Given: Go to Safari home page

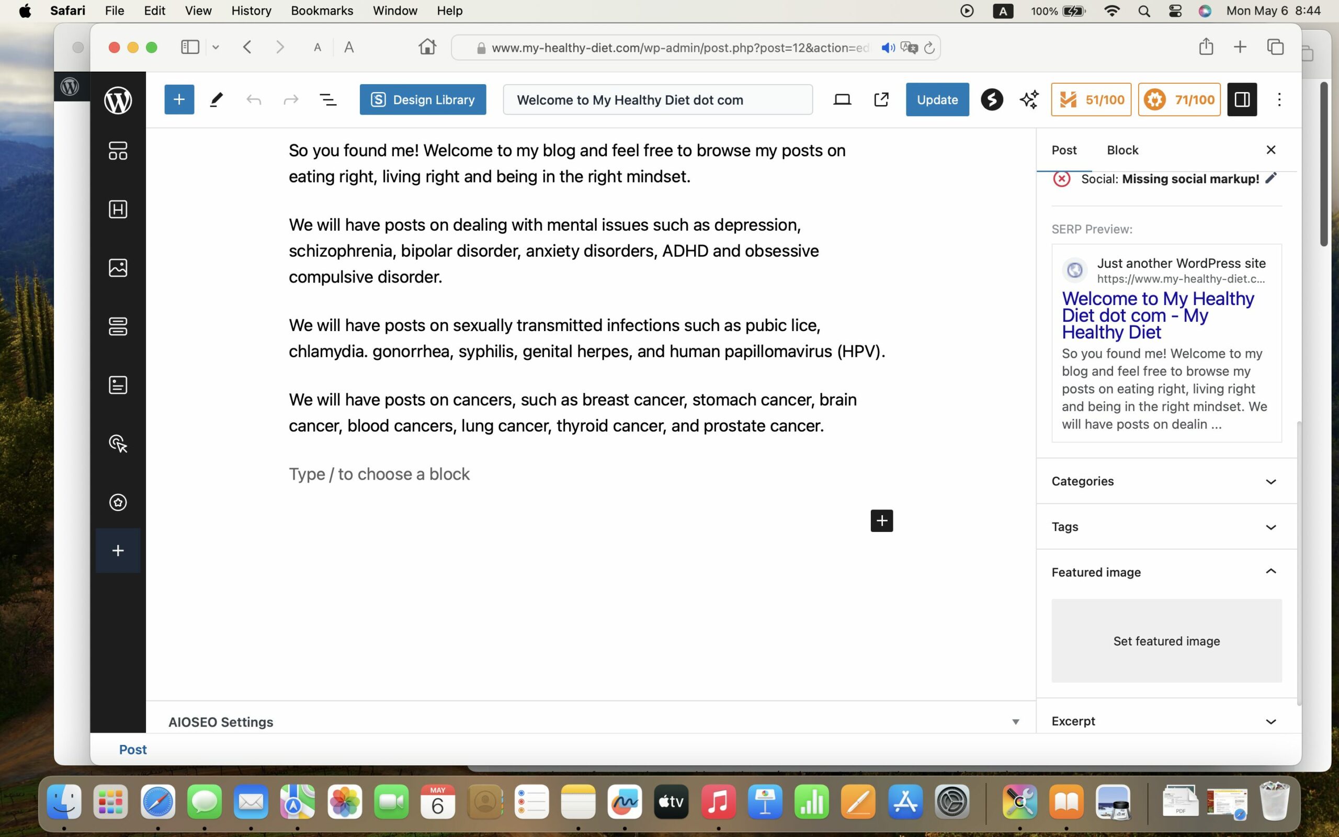Looking at the screenshot, I should click(427, 47).
